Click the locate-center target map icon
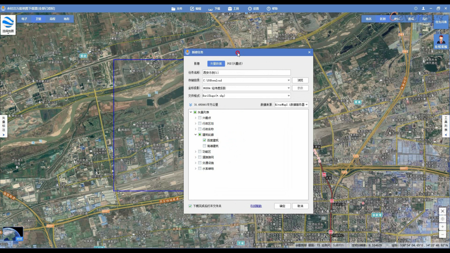The width and height of the screenshot is (450, 253). 443,219
